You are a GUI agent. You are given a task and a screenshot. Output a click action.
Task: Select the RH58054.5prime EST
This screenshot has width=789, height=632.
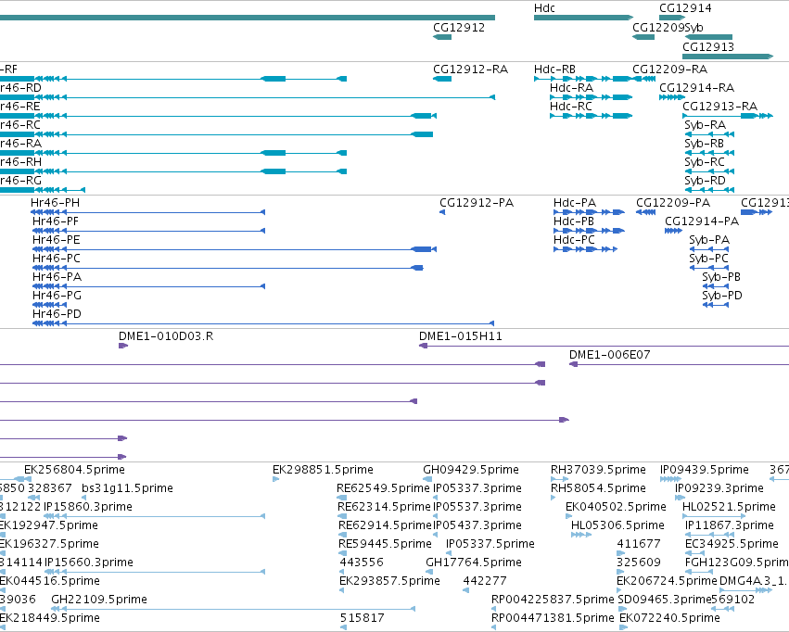pos(553,498)
